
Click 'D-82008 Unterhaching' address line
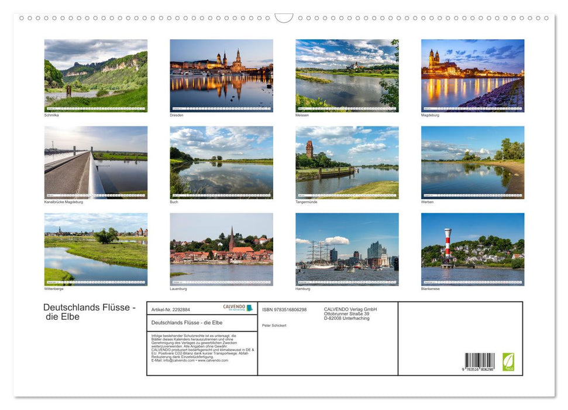point(347,318)
